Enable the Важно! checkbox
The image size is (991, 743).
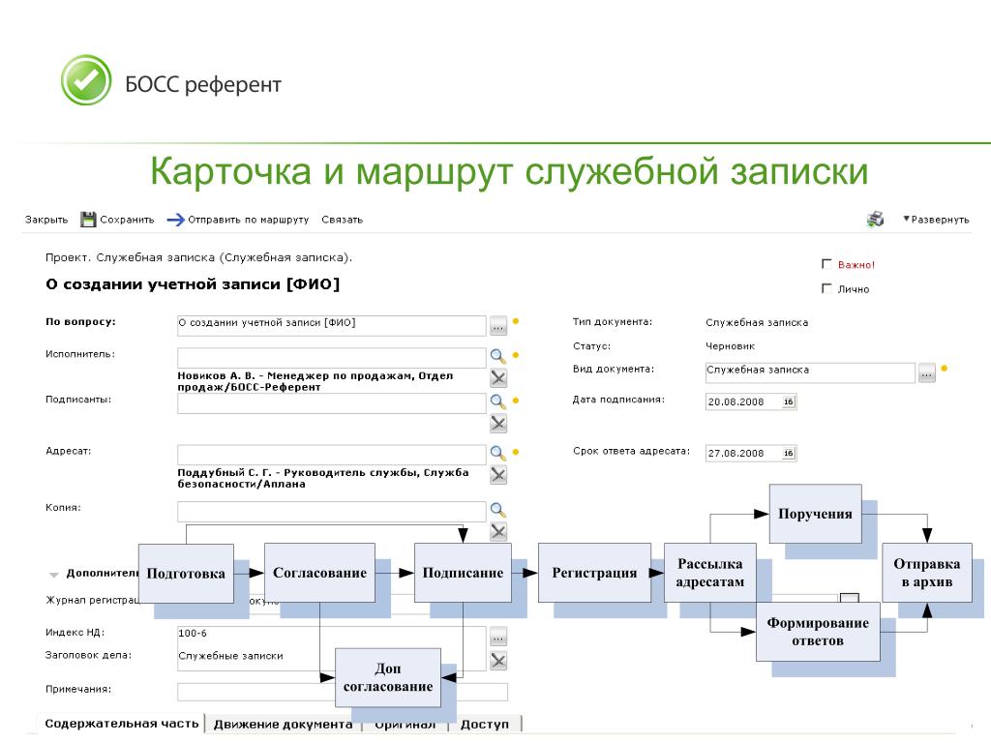click(x=826, y=264)
